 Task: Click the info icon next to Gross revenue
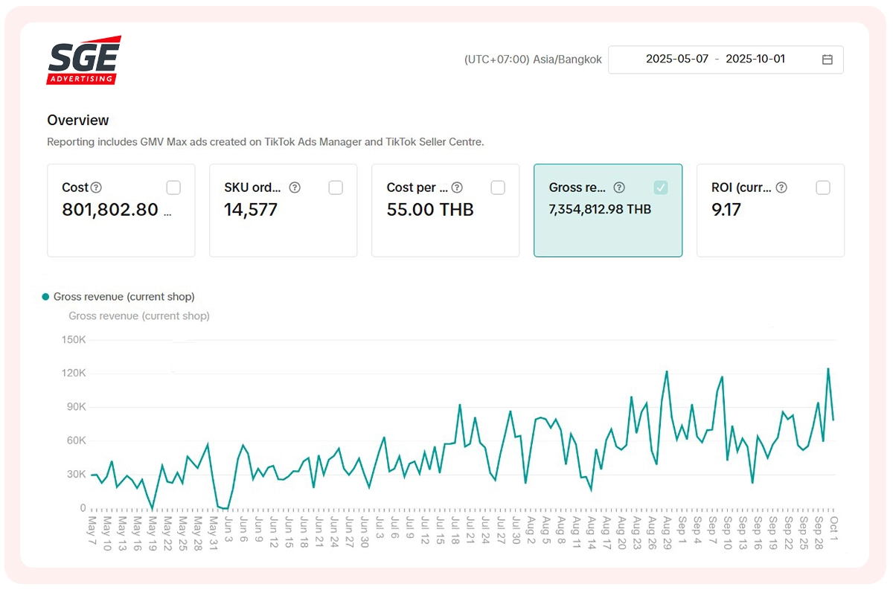[x=619, y=187]
